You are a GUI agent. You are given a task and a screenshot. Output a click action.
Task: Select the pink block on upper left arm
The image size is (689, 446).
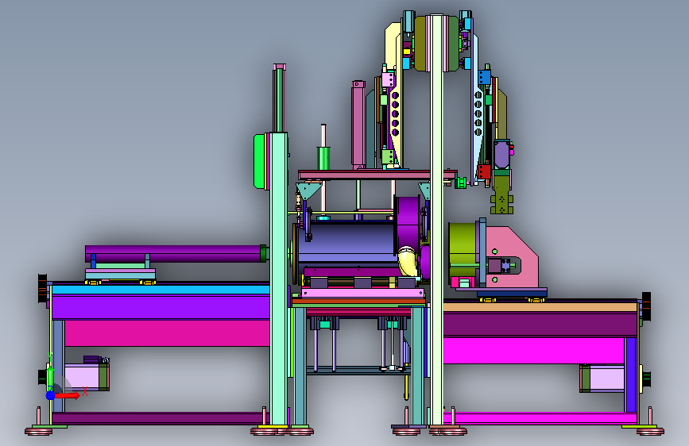[x=388, y=79]
